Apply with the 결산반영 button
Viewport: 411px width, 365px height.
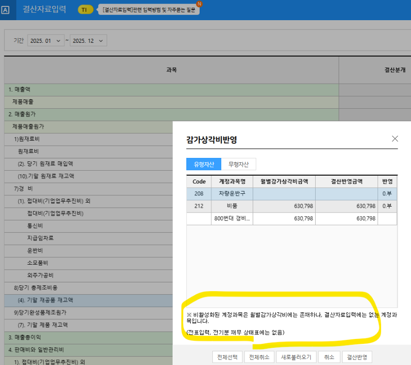357,357
